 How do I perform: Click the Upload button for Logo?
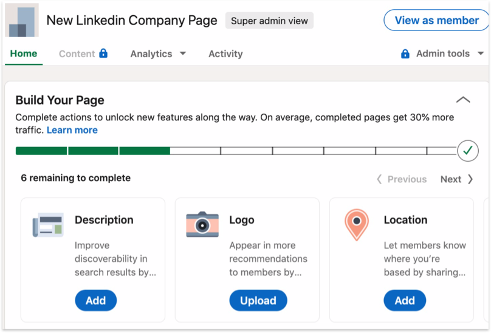pyautogui.click(x=258, y=300)
